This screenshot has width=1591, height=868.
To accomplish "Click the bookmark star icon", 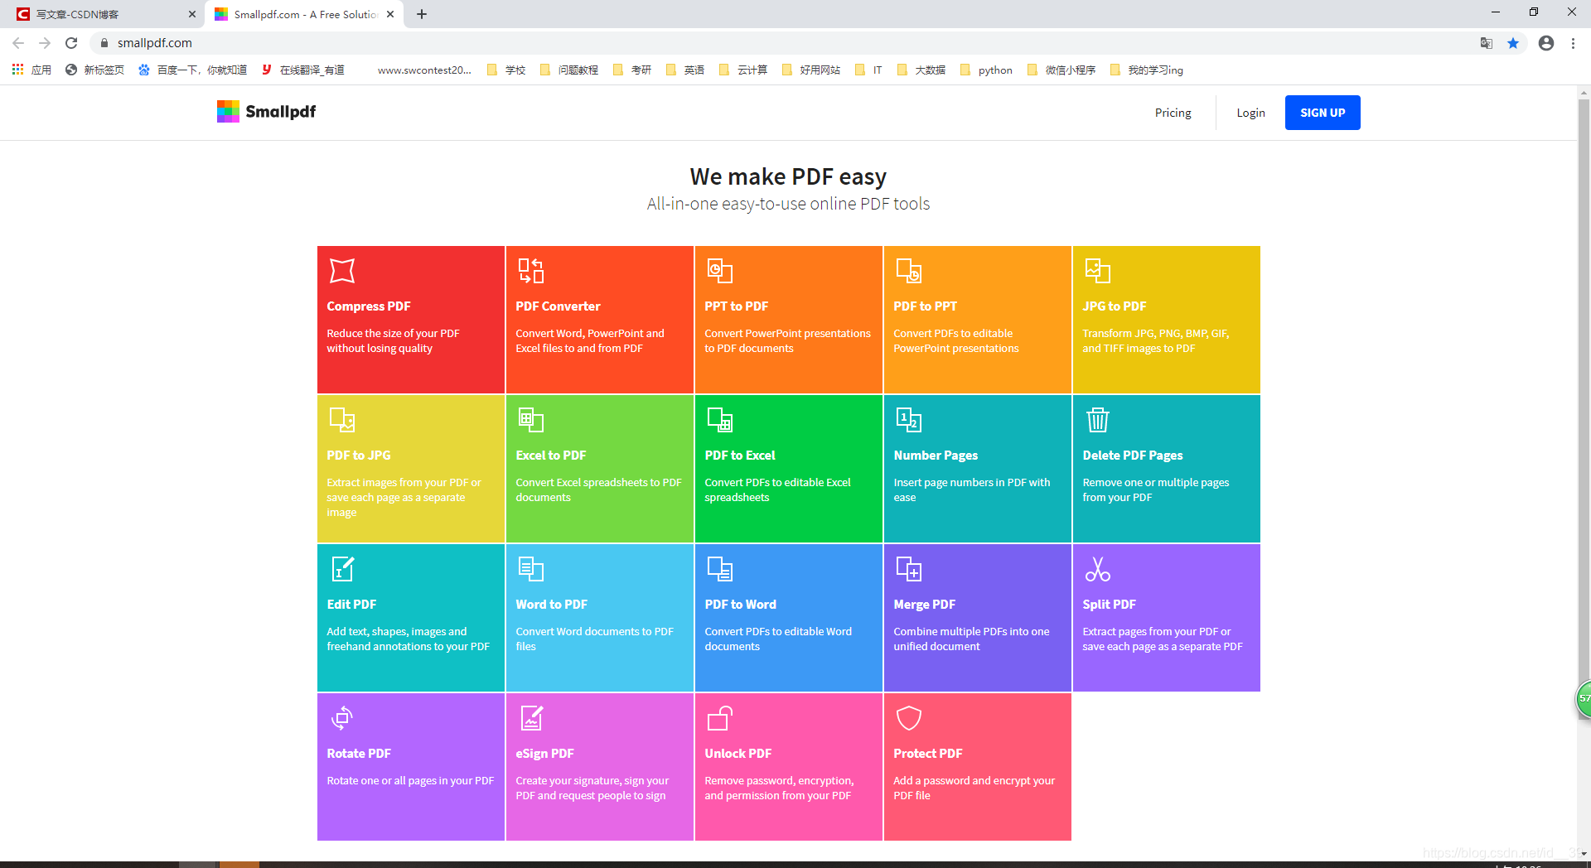I will click(x=1513, y=43).
